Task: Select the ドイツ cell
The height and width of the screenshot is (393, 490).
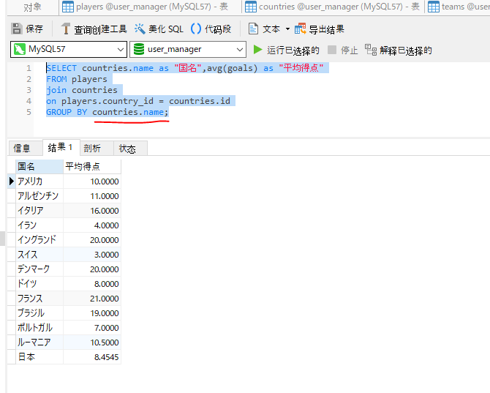Action: click(39, 284)
